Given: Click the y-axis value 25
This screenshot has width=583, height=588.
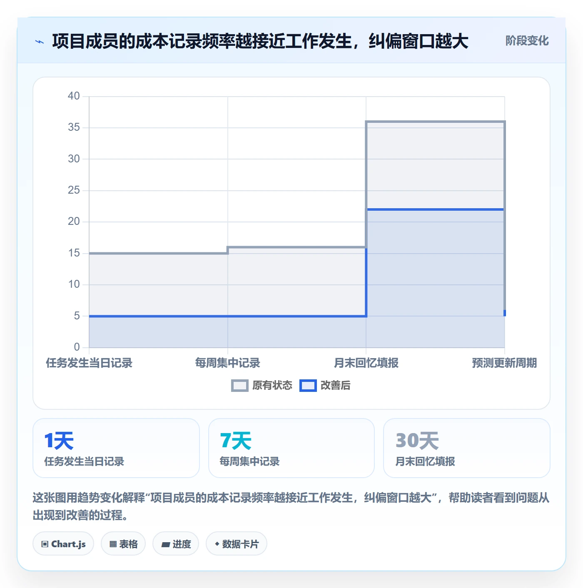Looking at the screenshot, I should coord(74,190).
